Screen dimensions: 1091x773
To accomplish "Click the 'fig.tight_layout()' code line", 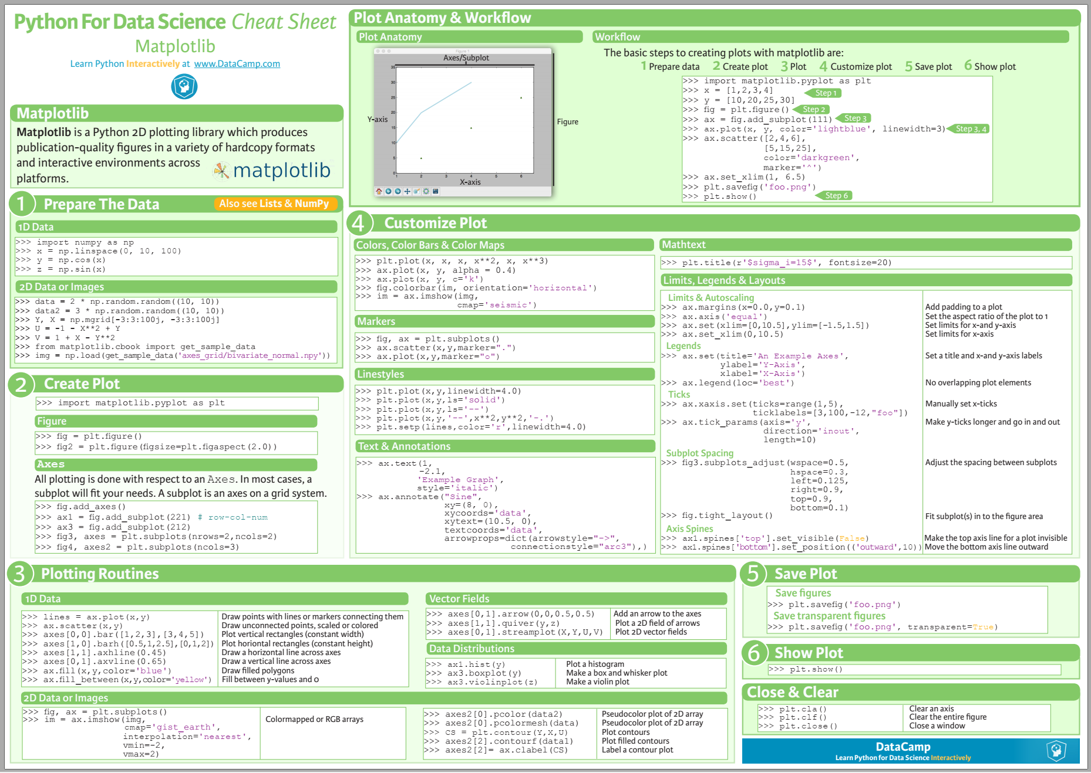I will (716, 516).
